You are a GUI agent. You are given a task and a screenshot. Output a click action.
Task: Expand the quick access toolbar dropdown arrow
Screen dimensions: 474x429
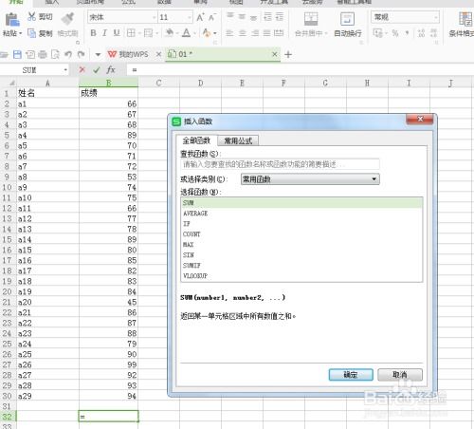click(98, 55)
